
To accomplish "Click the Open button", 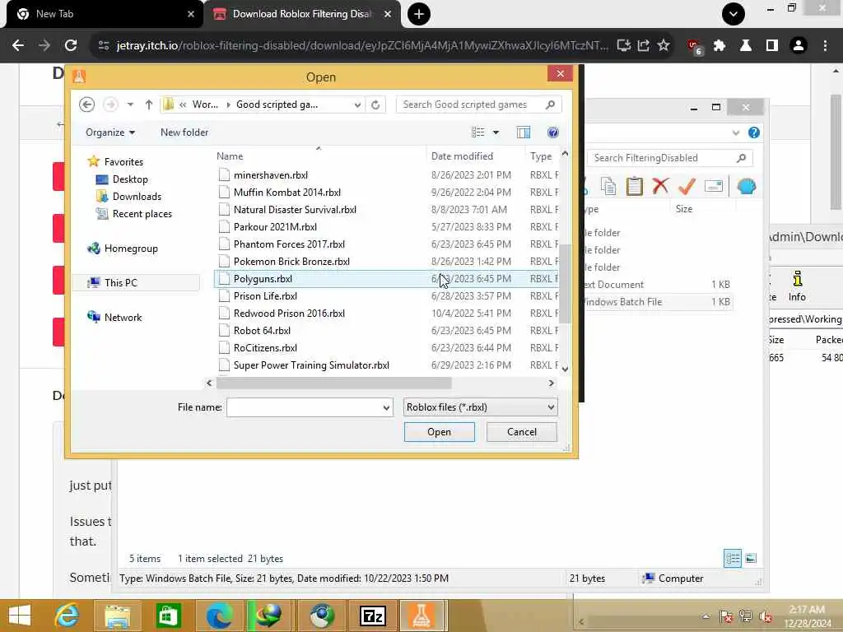I will (x=440, y=432).
